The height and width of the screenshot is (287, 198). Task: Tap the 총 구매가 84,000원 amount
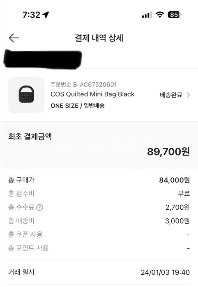pyautogui.click(x=174, y=180)
